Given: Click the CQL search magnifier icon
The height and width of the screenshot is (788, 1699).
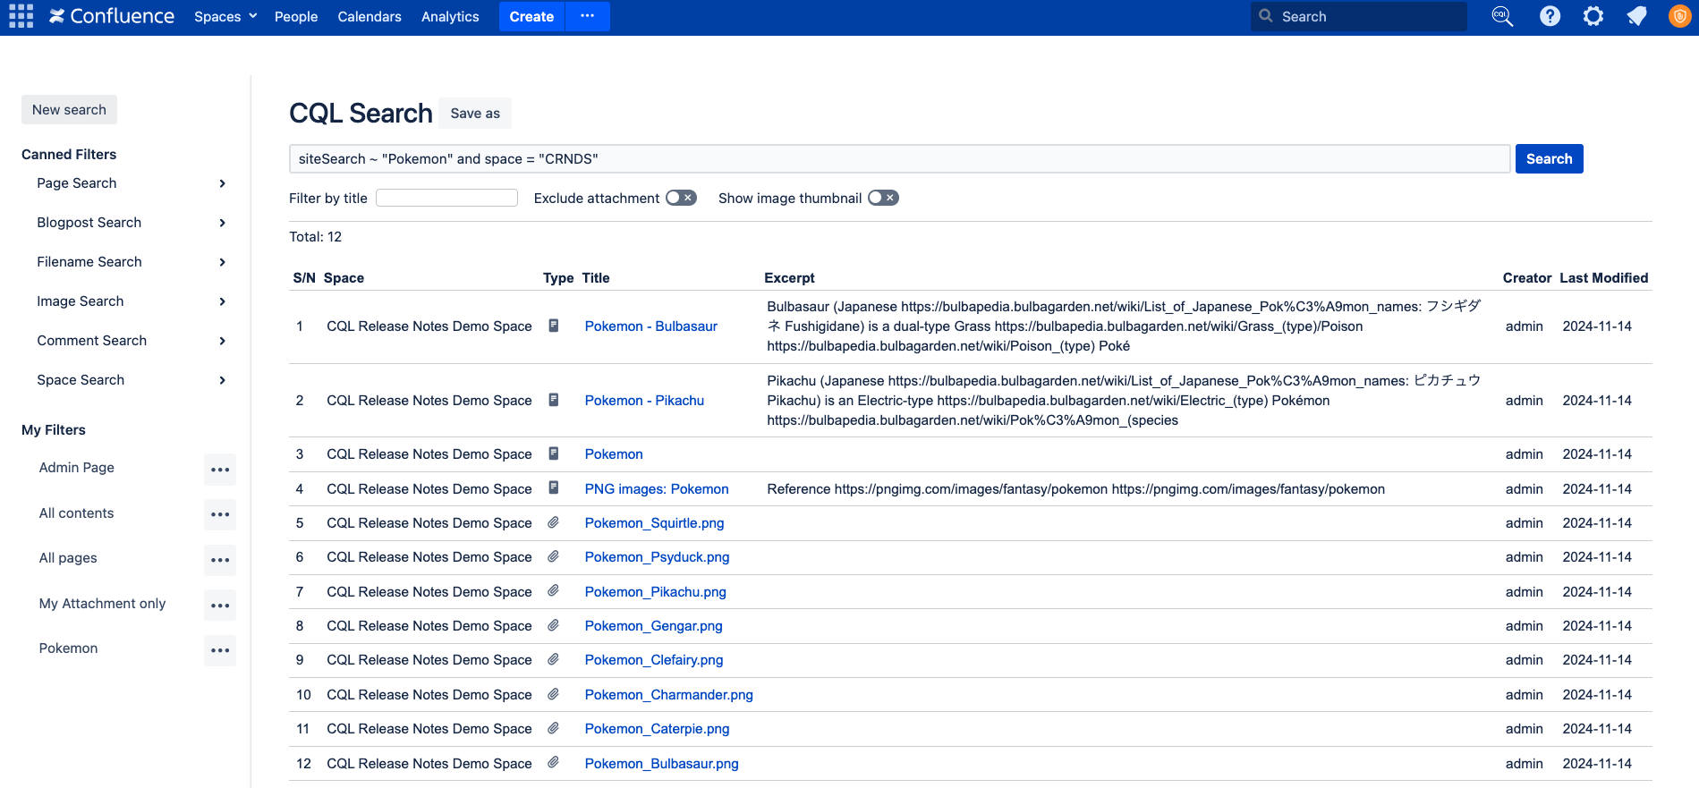Looking at the screenshot, I should tap(1502, 16).
